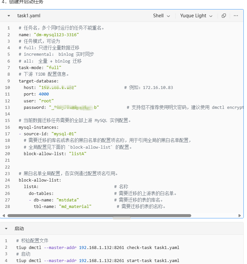Image resolution: width=247 pixels, height=264 pixels.
Task: Click the do-tables: line
Action: click(x=41, y=193)
